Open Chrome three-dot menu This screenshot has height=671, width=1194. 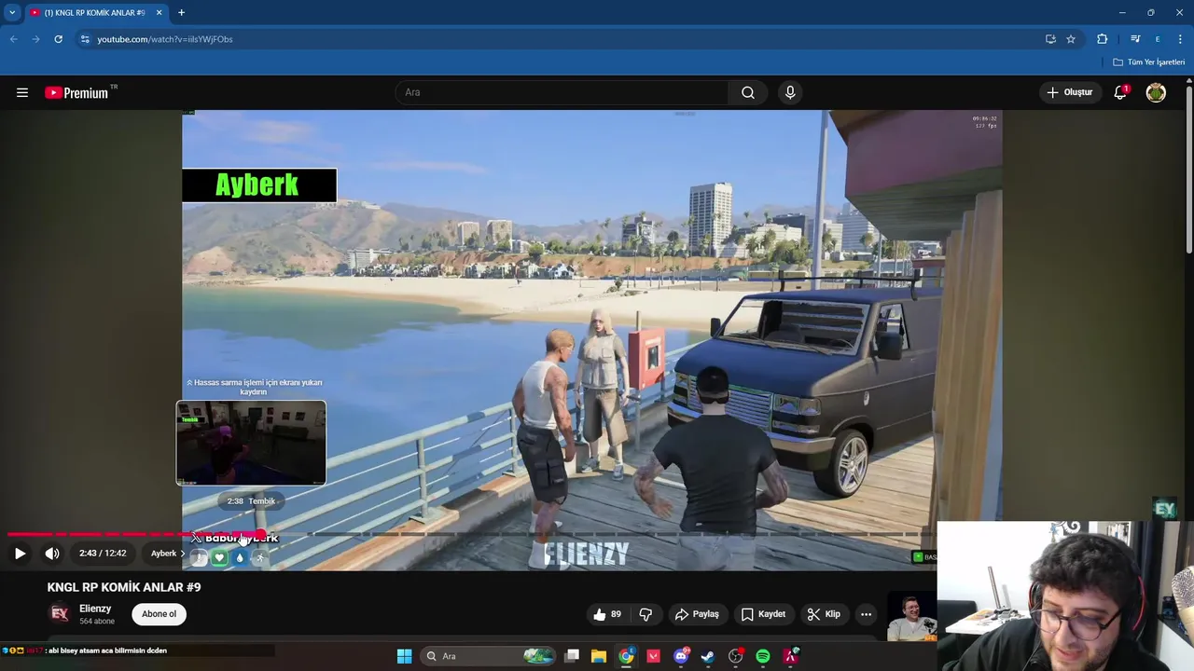1180,39
